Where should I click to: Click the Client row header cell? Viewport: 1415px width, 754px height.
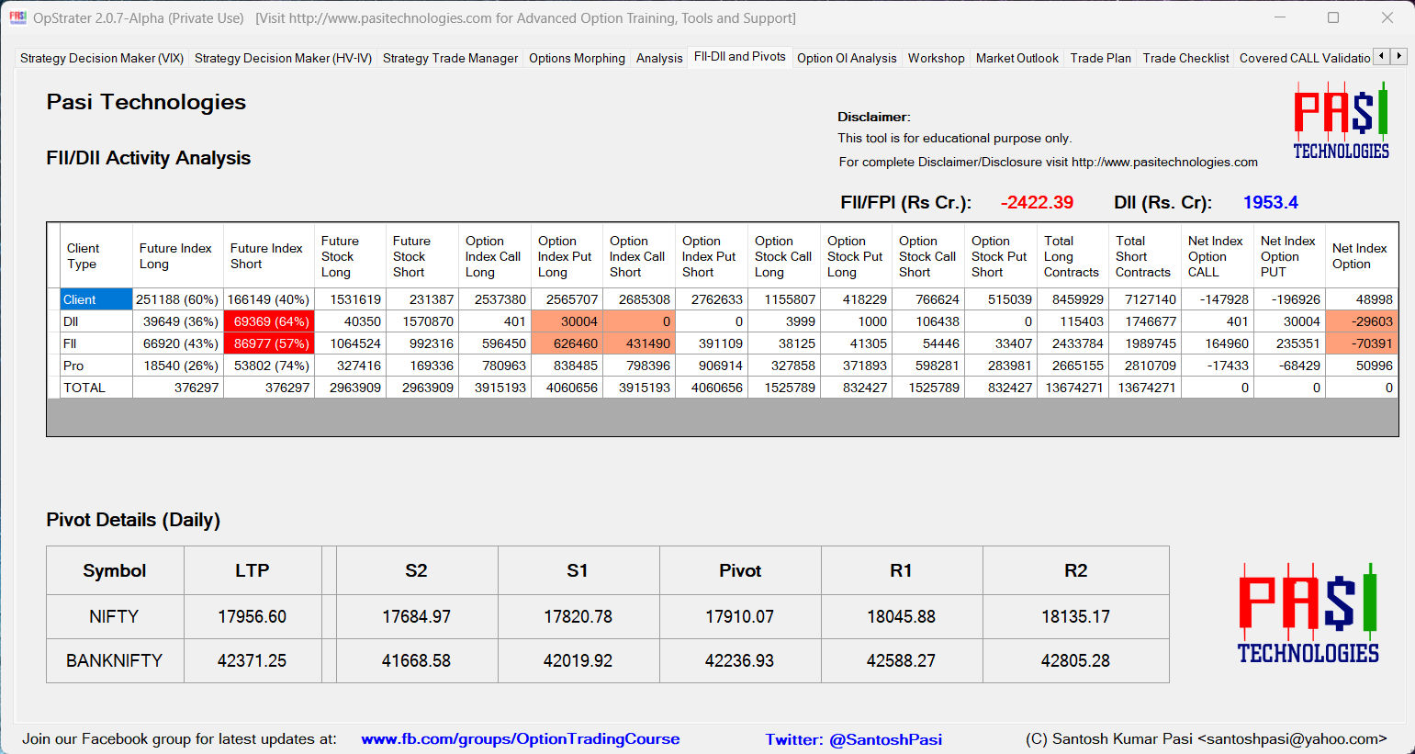96,299
